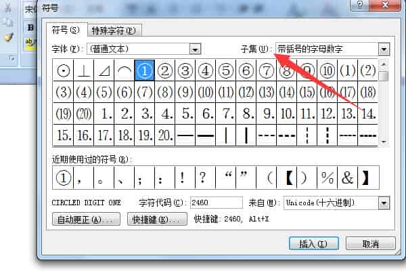This screenshot has width=406, height=271.
Task: Select parenthesized (1) symbol
Action: [x=348, y=70]
